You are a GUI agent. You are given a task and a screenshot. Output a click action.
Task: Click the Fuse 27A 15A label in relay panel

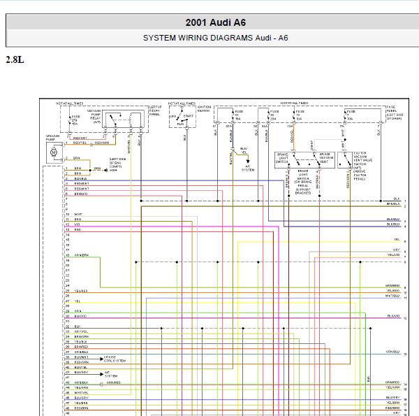[76, 120]
